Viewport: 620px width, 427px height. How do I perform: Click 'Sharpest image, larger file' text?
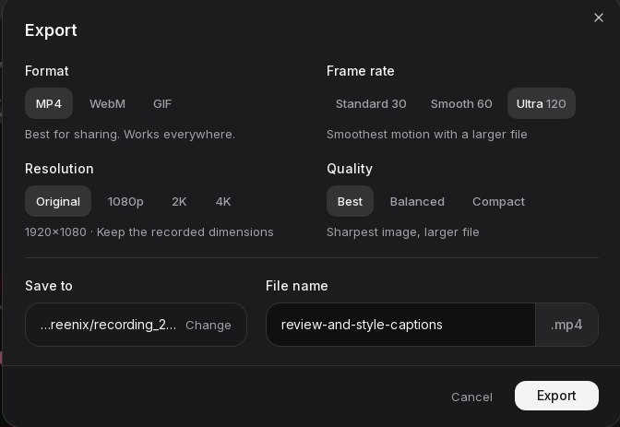[403, 232]
